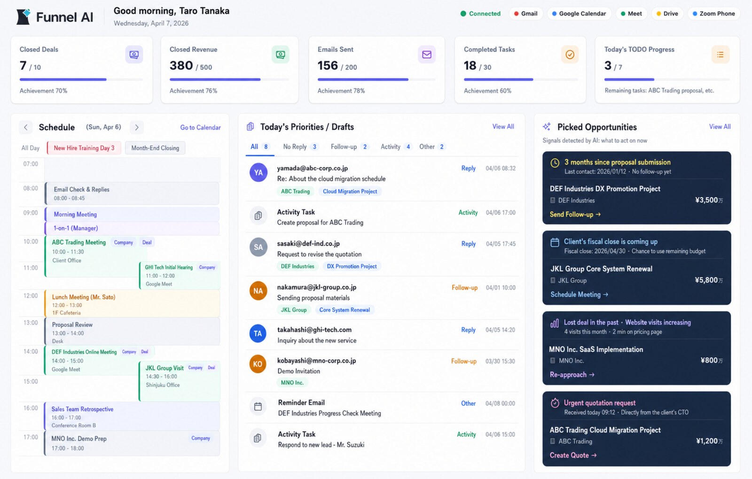Click the Reminder Email calendar icon
The height and width of the screenshot is (479, 752).
[x=258, y=407]
